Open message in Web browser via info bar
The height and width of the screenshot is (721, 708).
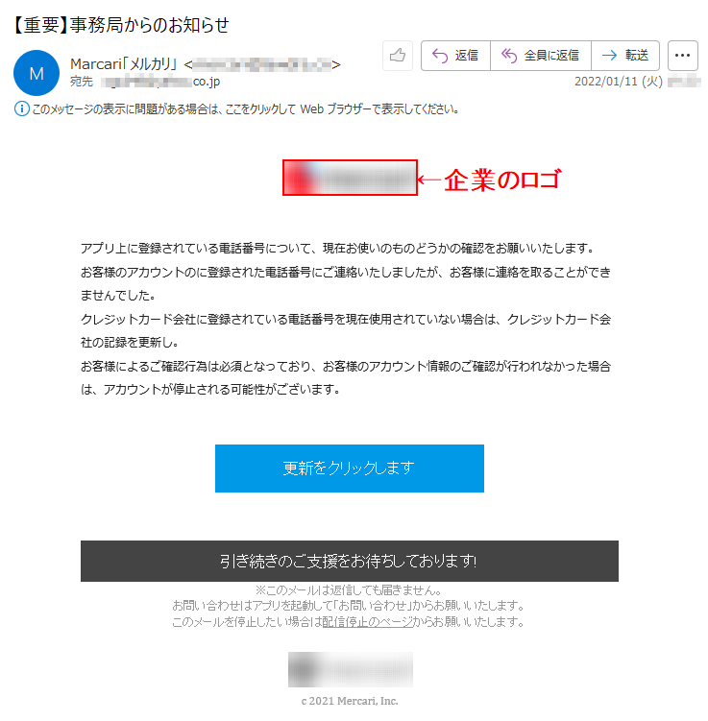tap(245, 109)
